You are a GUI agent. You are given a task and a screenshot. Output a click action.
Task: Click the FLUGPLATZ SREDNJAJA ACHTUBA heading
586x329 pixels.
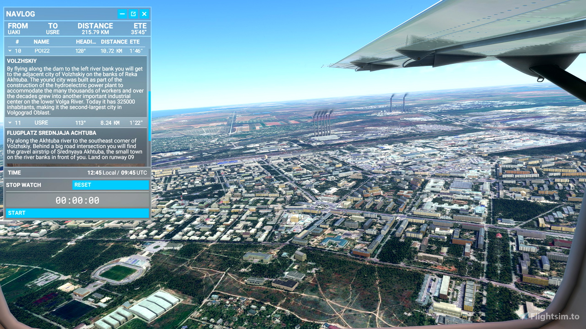tap(51, 133)
